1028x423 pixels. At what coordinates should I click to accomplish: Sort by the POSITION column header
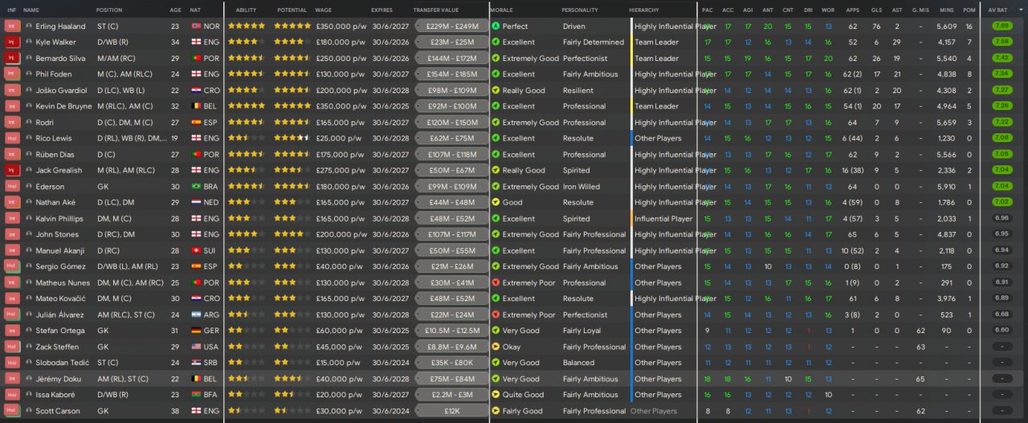(x=109, y=10)
